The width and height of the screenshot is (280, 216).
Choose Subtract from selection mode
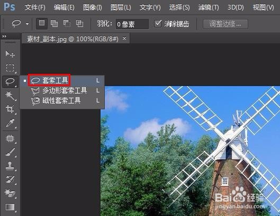point(67,23)
